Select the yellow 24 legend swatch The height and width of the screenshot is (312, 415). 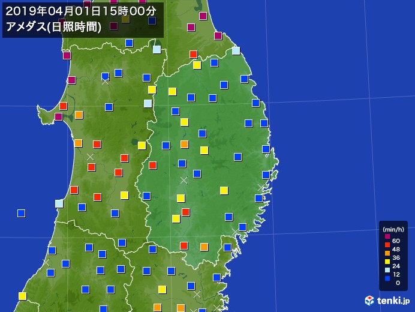pyautogui.click(x=387, y=262)
